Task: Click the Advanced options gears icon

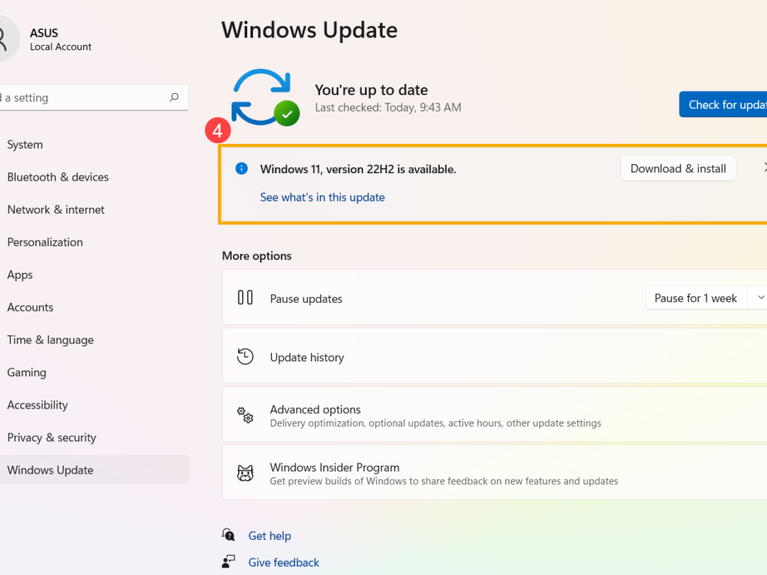Action: click(245, 415)
